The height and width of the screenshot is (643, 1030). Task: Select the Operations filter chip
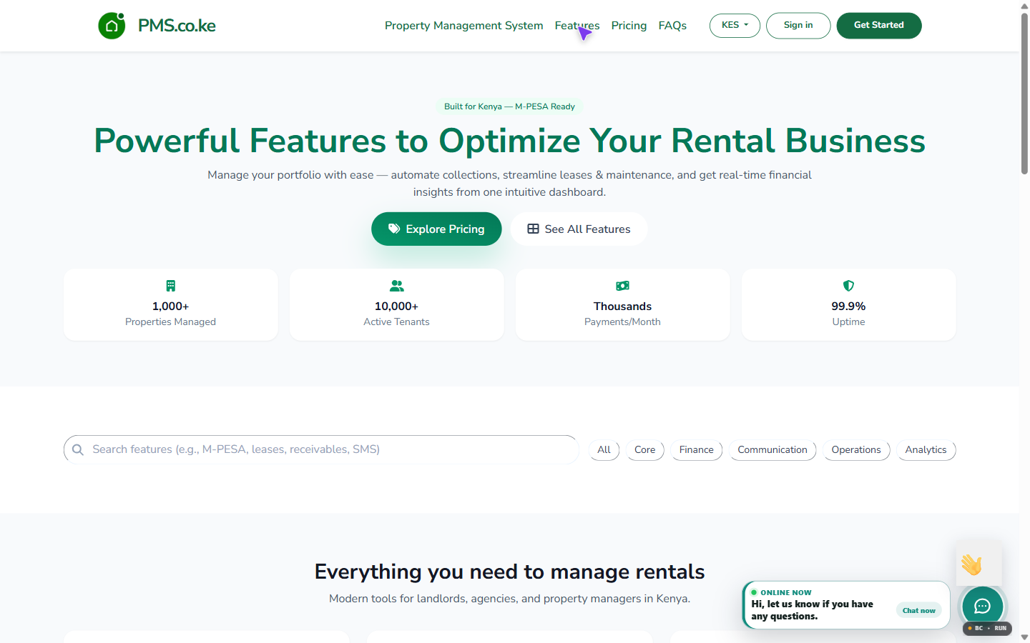pos(856,450)
